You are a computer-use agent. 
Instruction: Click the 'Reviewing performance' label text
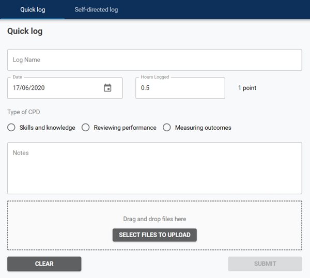125,128
